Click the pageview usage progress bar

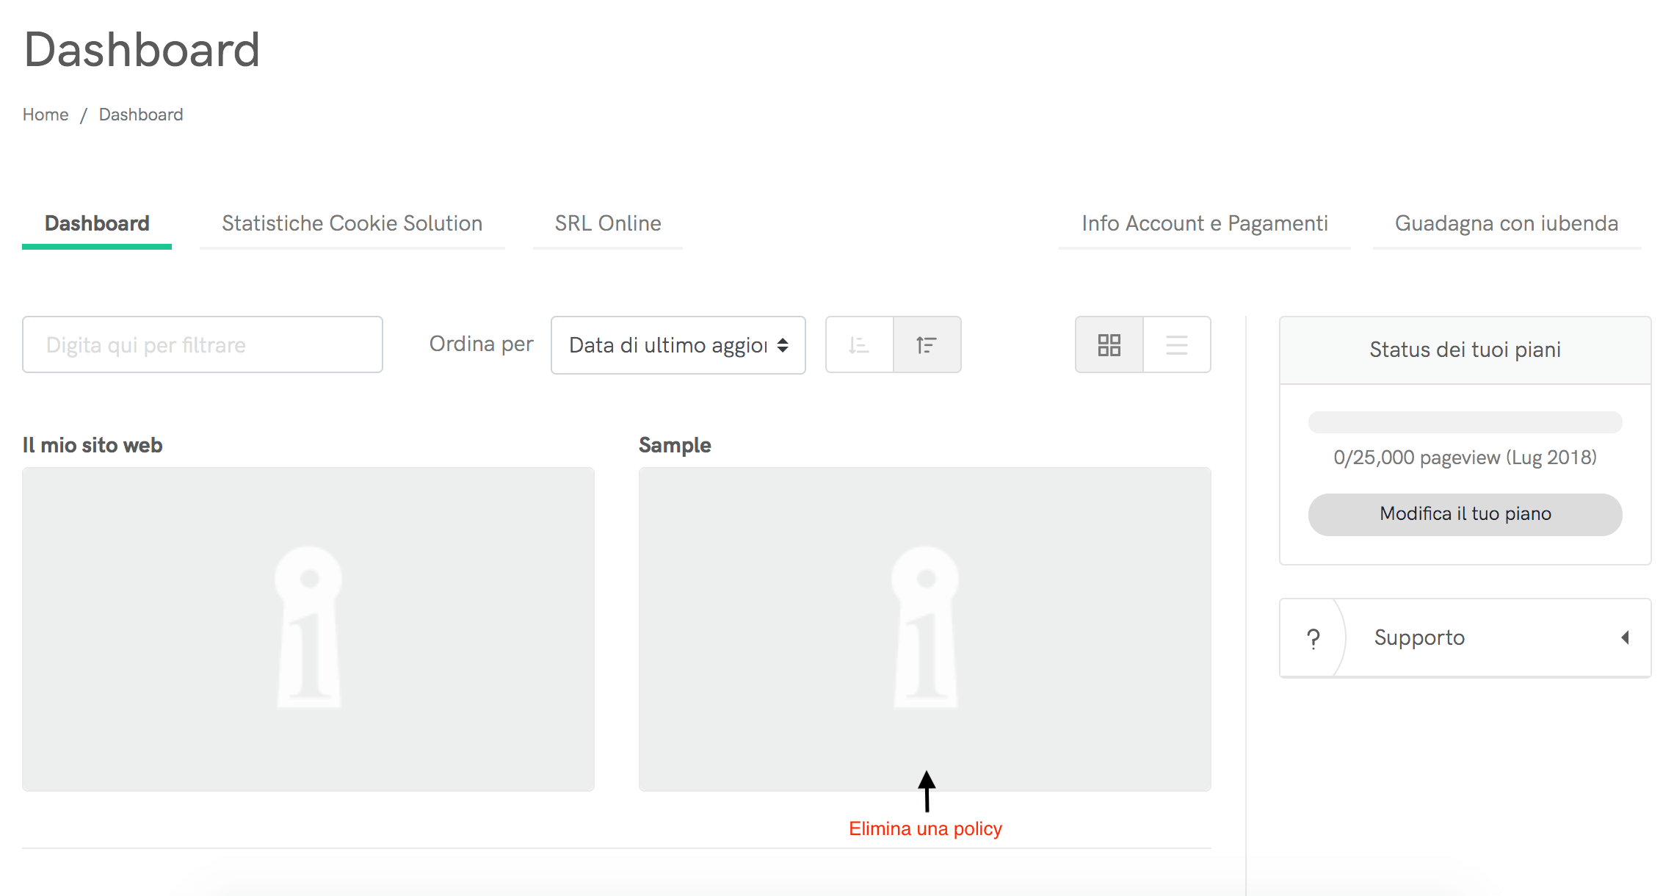(1465, 422)
